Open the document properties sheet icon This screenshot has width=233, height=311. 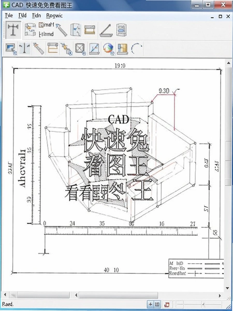pyautogui.click(x=121, y=30)
